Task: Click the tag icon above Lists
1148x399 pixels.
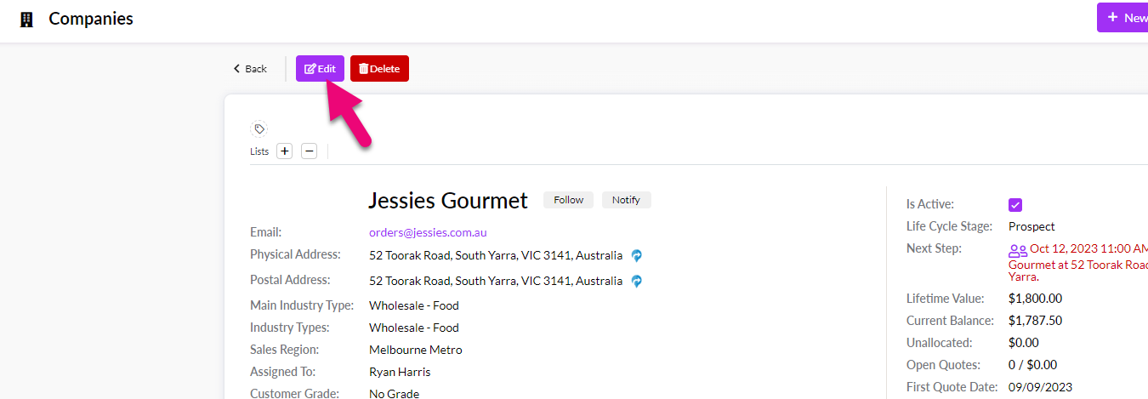Action: [x=259, y=129]
